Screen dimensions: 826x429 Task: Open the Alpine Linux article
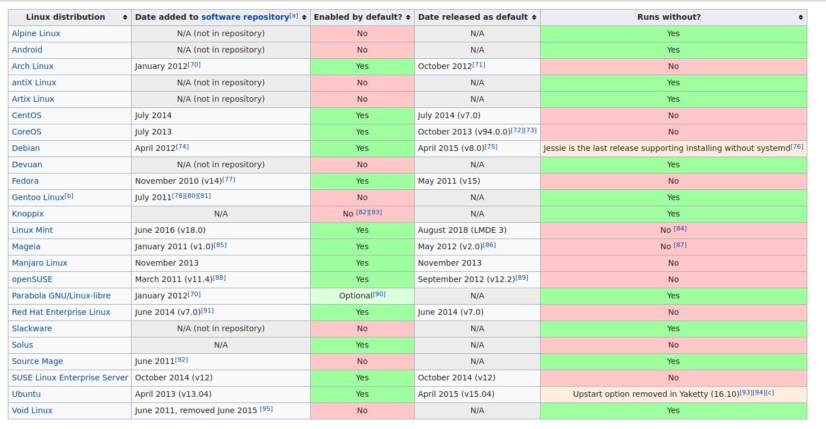coord(36,33)
